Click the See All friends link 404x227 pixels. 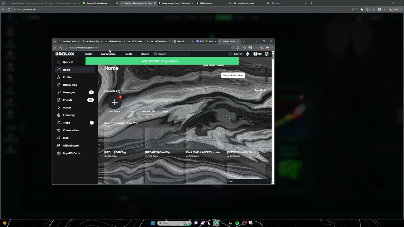click(260, 90)
